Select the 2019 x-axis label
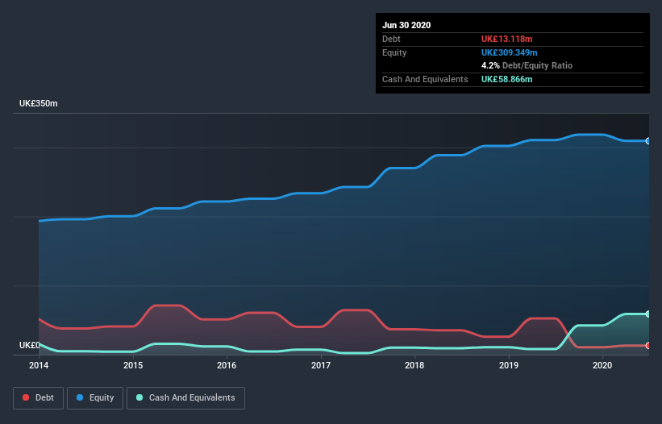 509,365
